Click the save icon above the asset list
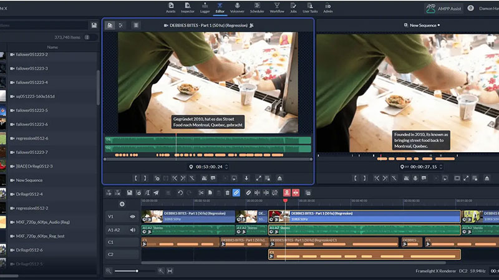 94,25
